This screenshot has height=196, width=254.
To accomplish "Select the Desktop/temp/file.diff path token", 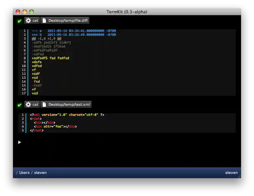I will pos(68,21).
